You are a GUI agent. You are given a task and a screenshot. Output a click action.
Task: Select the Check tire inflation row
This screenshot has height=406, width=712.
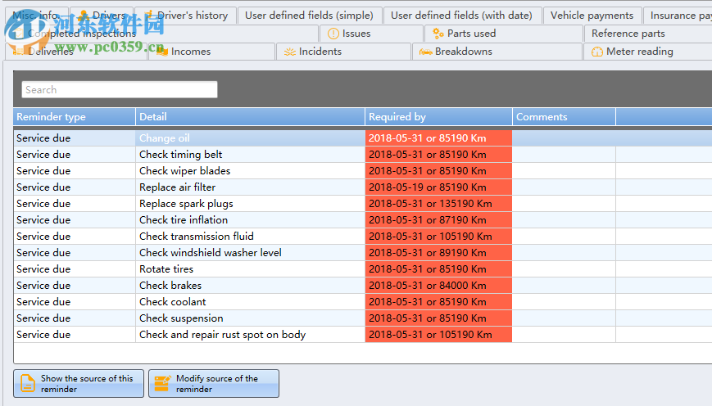[363, 219]
